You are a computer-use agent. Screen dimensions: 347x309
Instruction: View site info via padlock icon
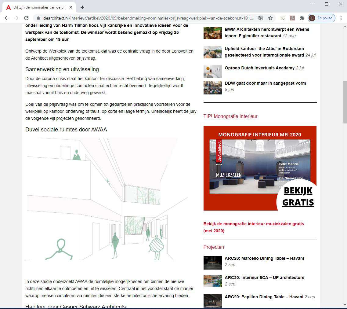pos(38,18)
